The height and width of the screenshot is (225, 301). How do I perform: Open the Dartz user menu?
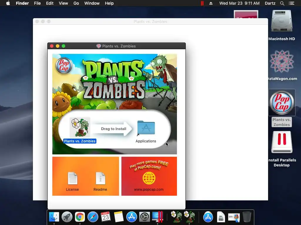coord(270,3)
